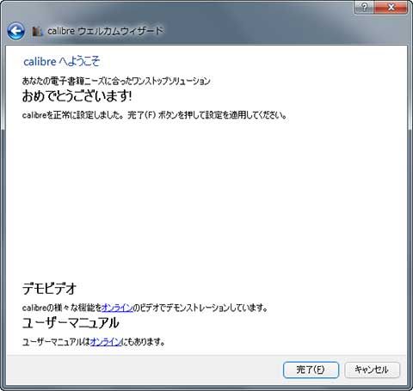Viewport: 413px width, 391px height.
Task: Click the 'デモビデオ' section heading
Action: tap(50, 289)
